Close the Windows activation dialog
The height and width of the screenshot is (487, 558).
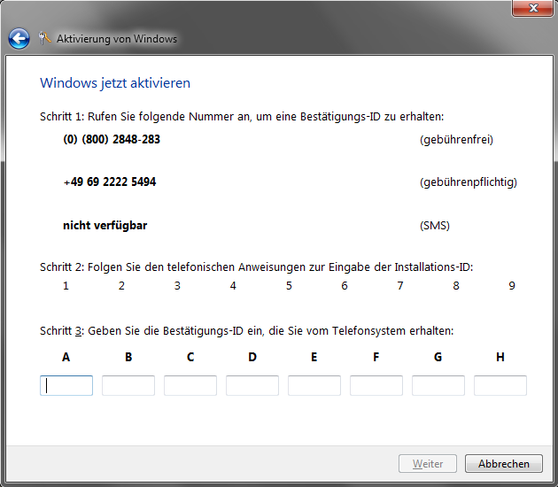[532, 8]
